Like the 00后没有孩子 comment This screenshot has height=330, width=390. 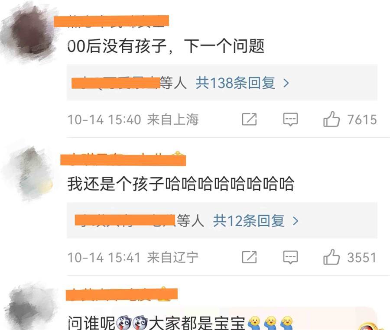tap(331, 119)
